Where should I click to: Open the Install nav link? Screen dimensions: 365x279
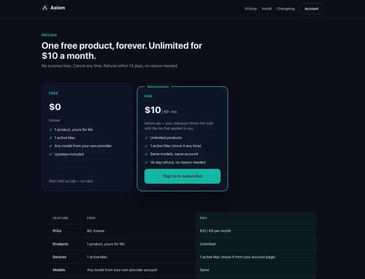266,9
